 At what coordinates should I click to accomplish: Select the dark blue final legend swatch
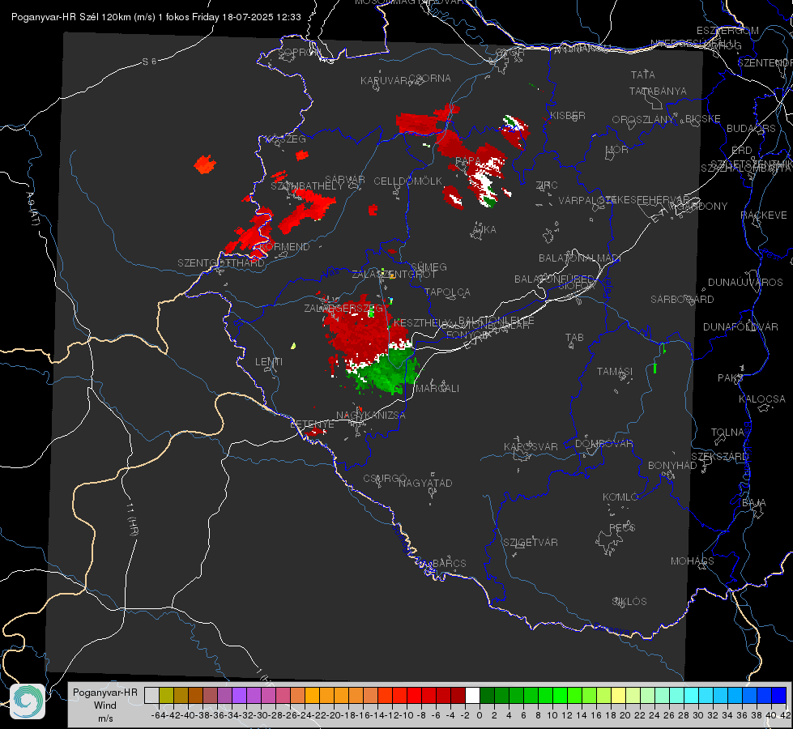click(x=779, y=695)
